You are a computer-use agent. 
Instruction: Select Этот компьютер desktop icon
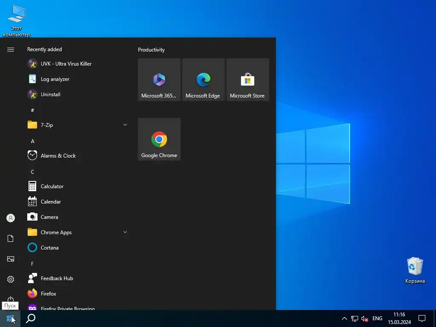(17, 21)
